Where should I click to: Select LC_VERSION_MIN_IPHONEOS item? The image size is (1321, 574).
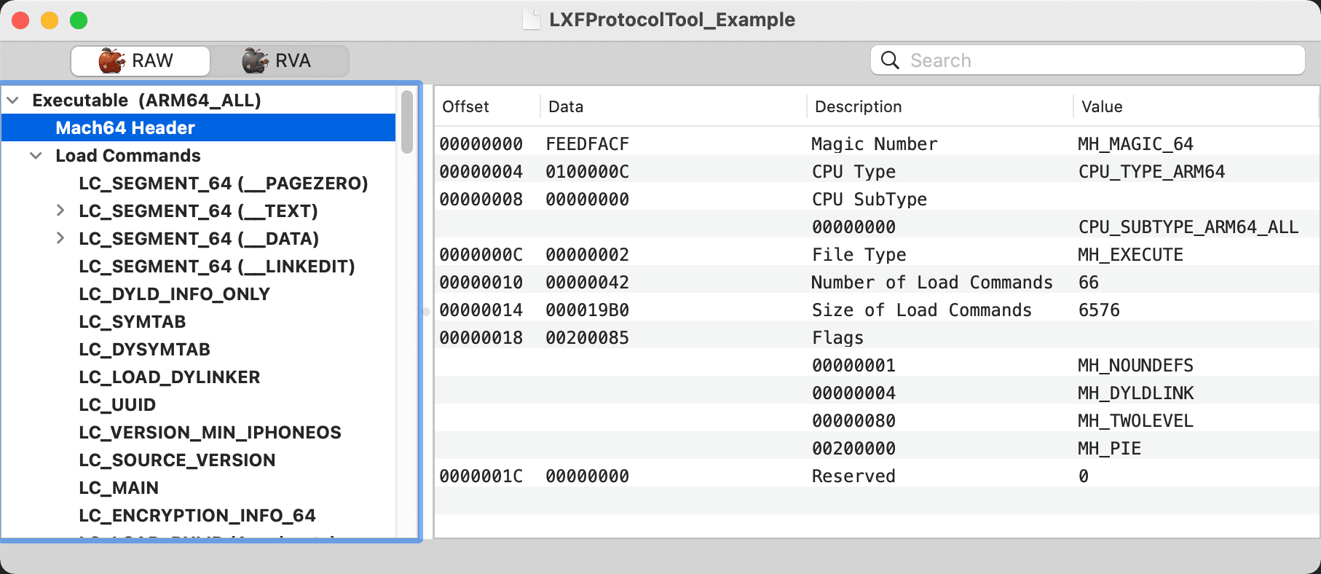(210, 433)
